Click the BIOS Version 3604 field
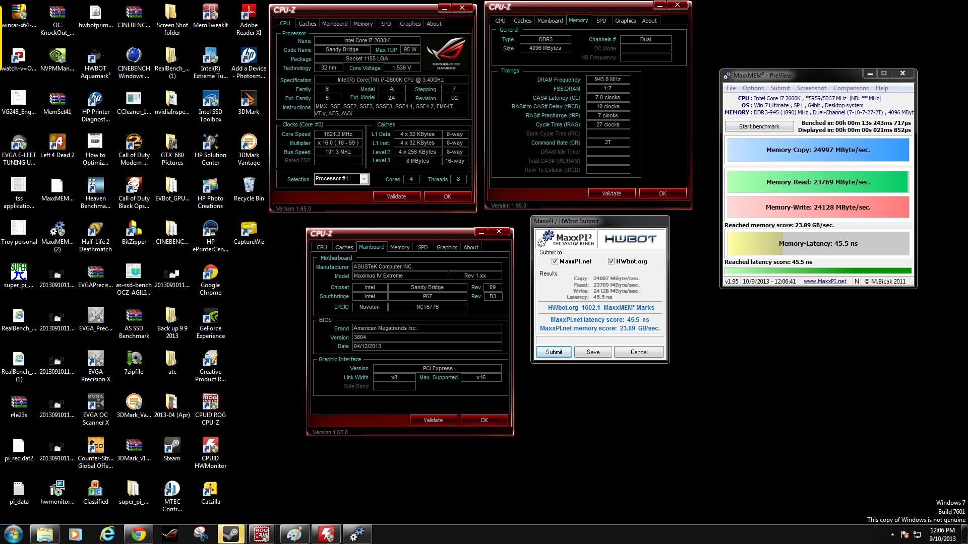This screenshot has height=544, width=968. (x=427, y=337)
